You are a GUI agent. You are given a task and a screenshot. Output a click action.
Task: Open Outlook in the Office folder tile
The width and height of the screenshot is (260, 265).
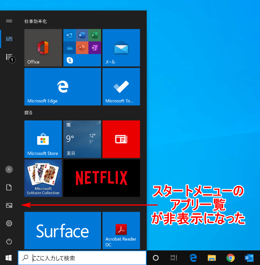click(x=70, y=35)
